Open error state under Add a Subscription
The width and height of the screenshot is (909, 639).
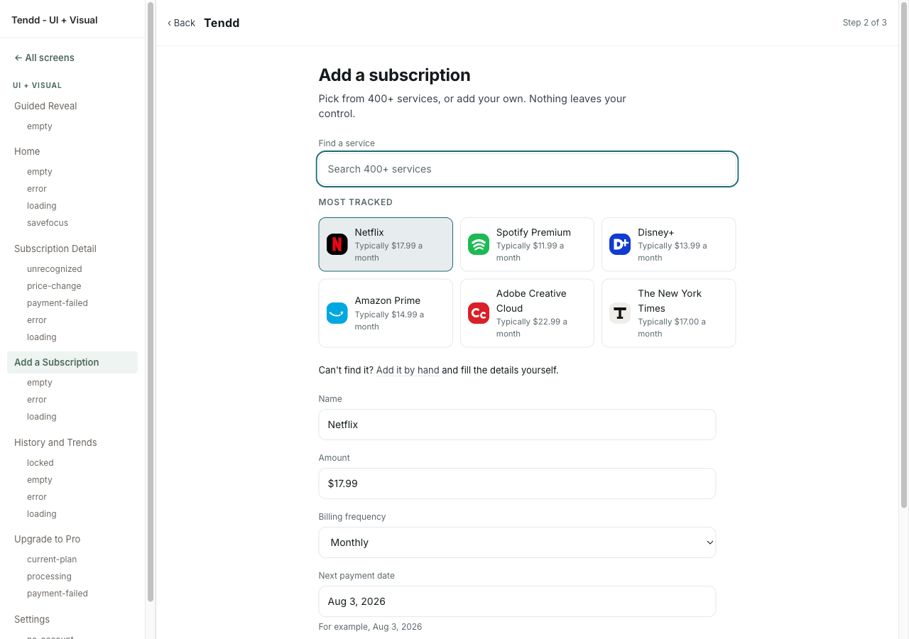pyautogui.click(x=37, y=400)
